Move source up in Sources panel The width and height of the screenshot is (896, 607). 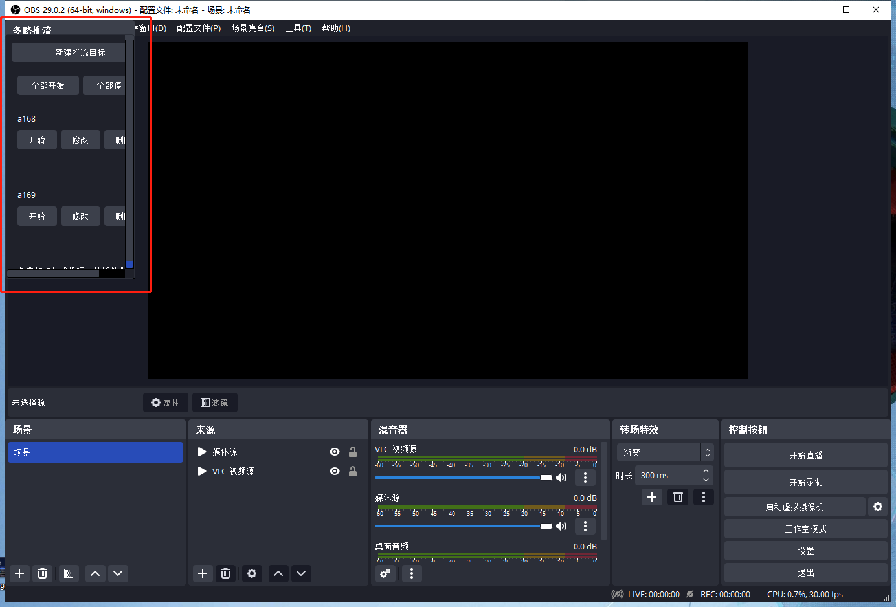pos(278,573)
